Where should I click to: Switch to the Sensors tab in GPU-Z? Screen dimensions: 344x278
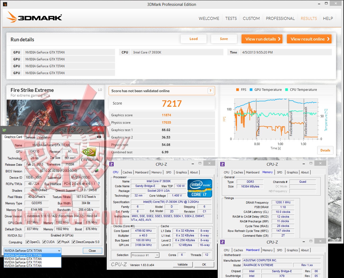coord(30,137)
